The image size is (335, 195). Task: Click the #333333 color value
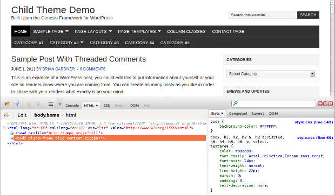(243, 151)
